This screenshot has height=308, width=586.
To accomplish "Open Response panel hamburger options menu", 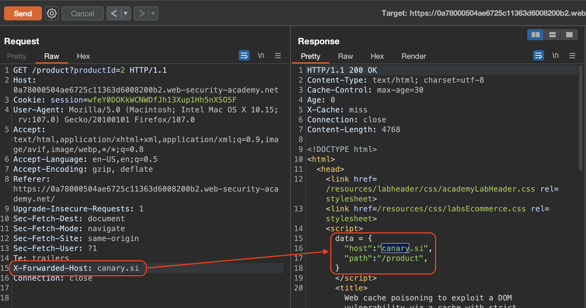I will (x=572, y=56).
